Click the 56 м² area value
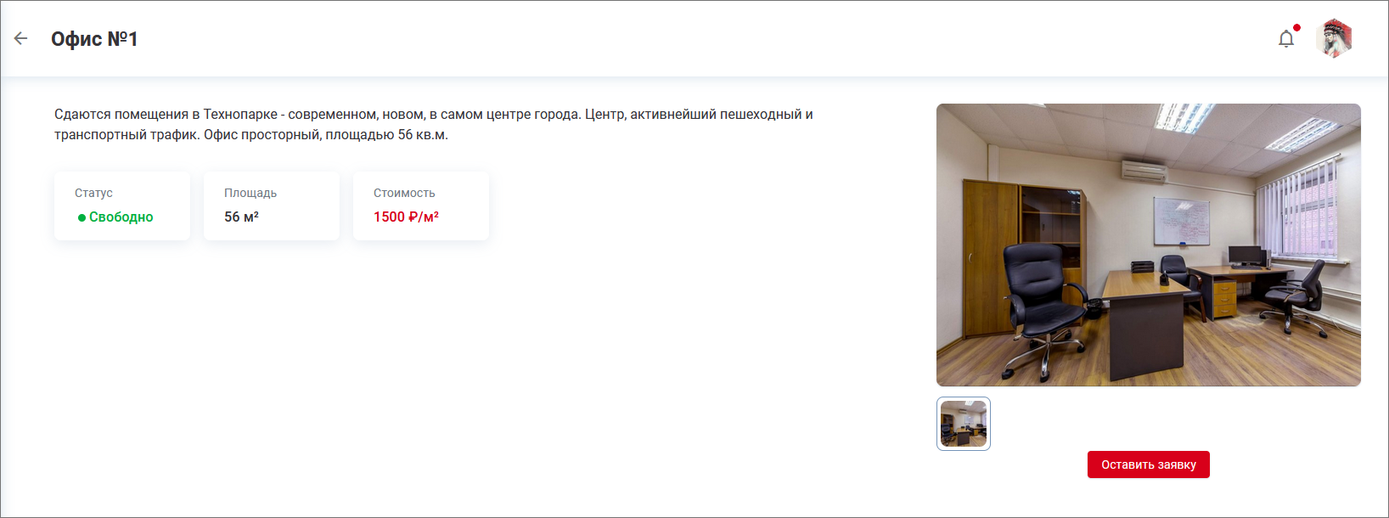 241,217
